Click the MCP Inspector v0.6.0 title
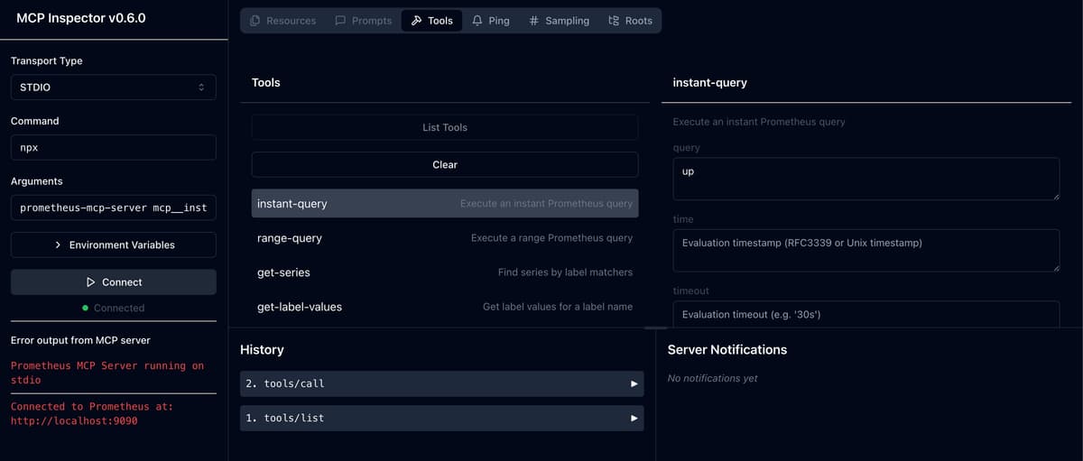Viewport: 1083px width, 461px height. (x=81, y=18)
